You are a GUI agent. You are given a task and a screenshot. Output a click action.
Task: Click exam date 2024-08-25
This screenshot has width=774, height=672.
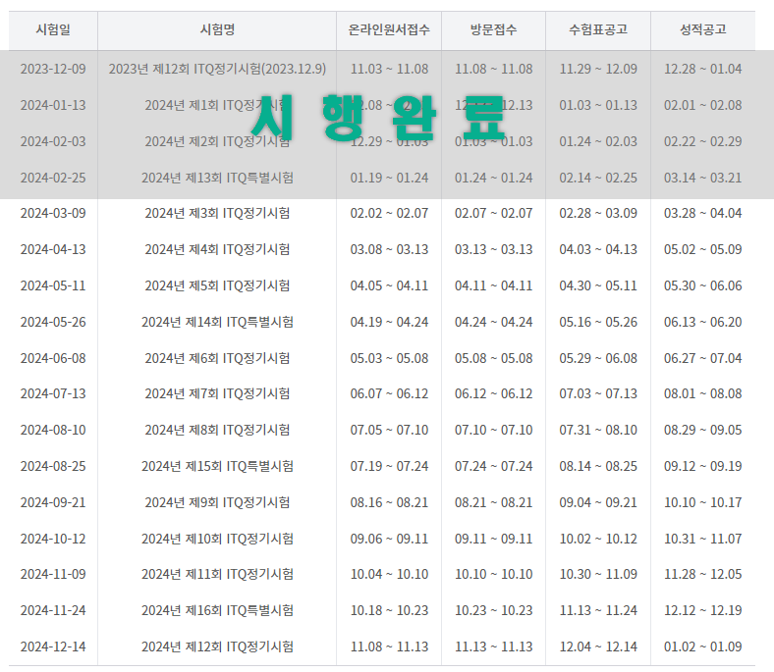click(x=53, y=466)
